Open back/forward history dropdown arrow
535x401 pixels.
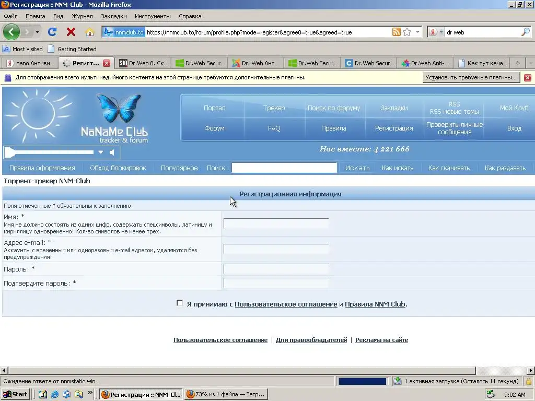(x=37, y=32)
